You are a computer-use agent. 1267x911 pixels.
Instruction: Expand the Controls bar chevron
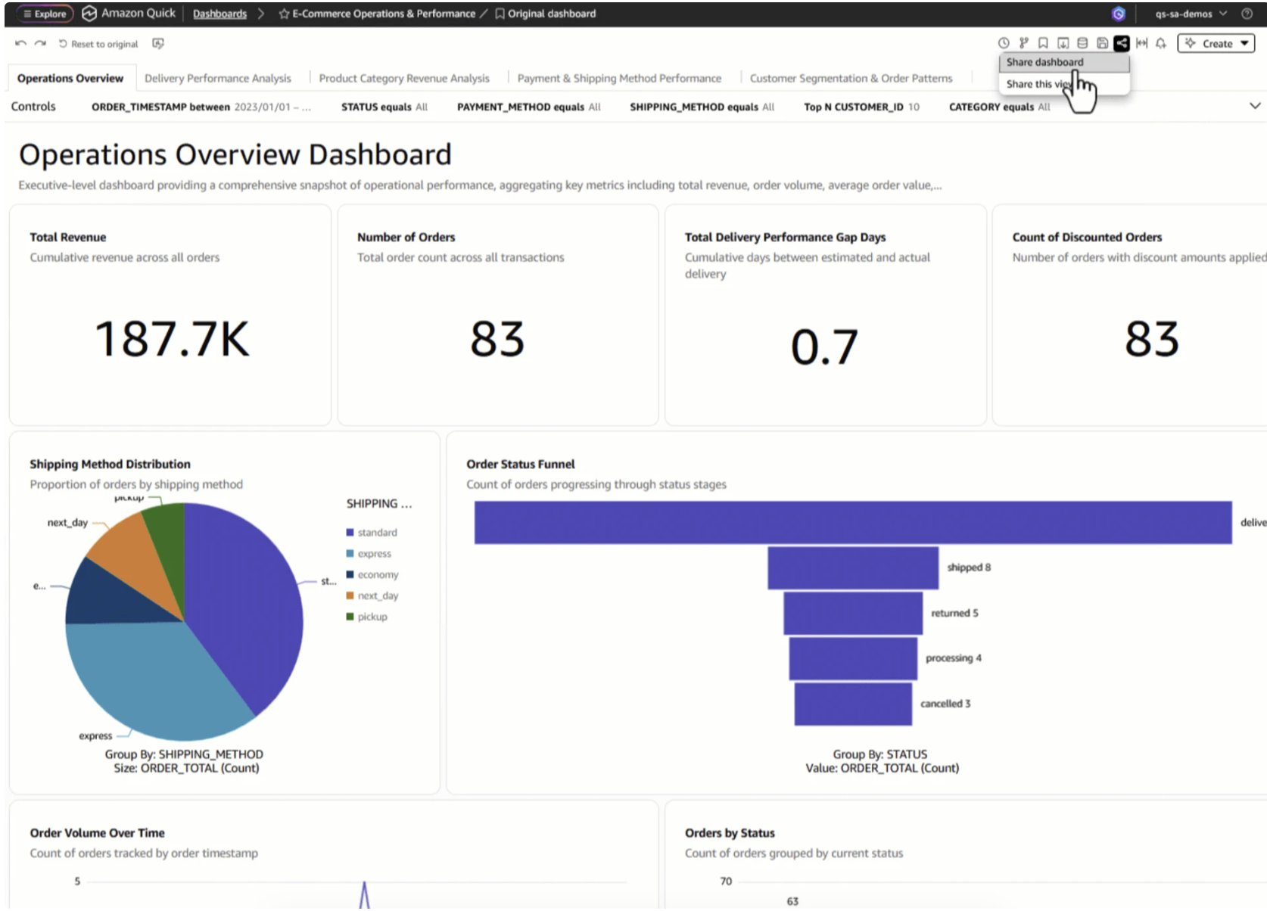[1254, 106]
